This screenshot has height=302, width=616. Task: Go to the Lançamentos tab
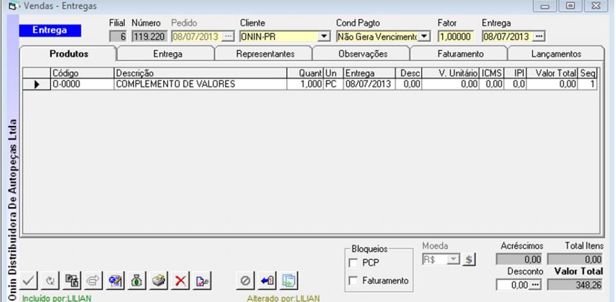tap(556, 54)
